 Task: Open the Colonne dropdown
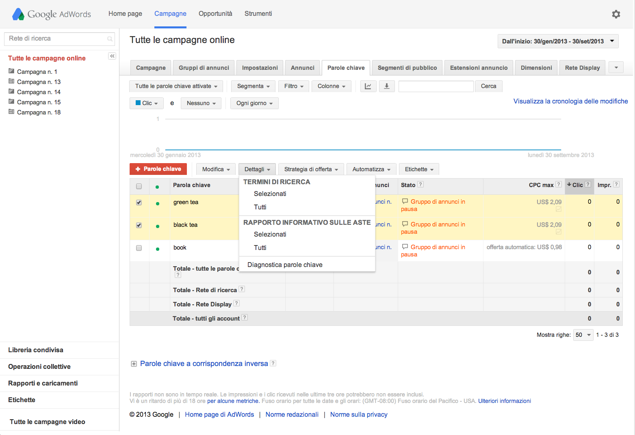332,86
